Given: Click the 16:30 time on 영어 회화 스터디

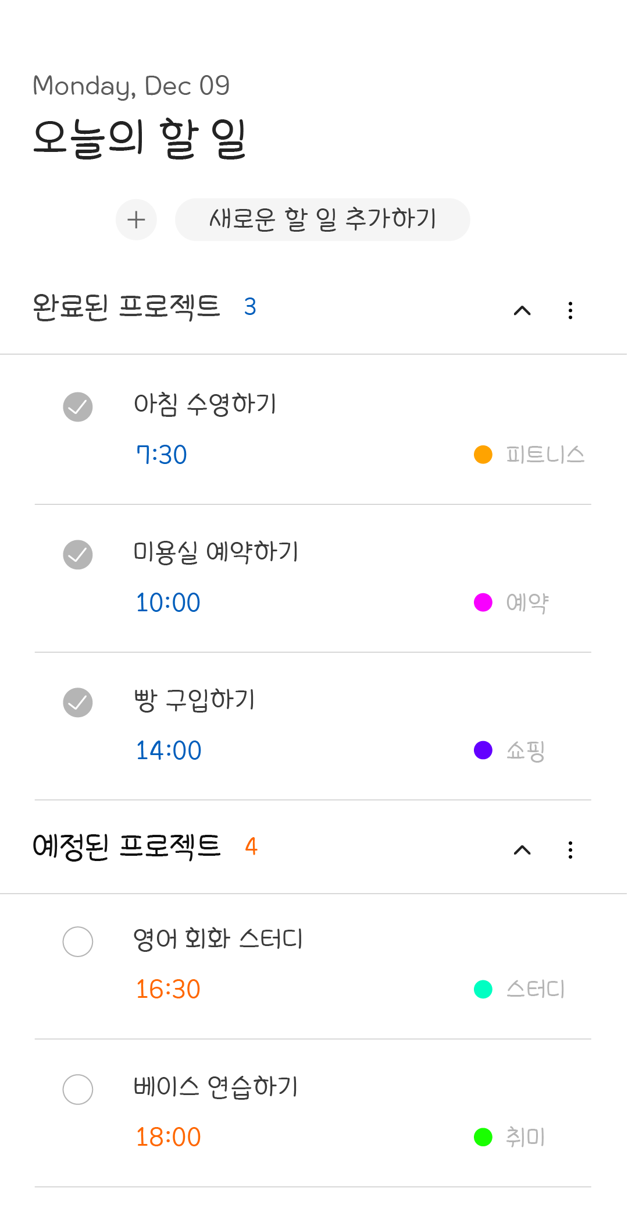Looking at the screenshot, I should [x=168, y=989].
